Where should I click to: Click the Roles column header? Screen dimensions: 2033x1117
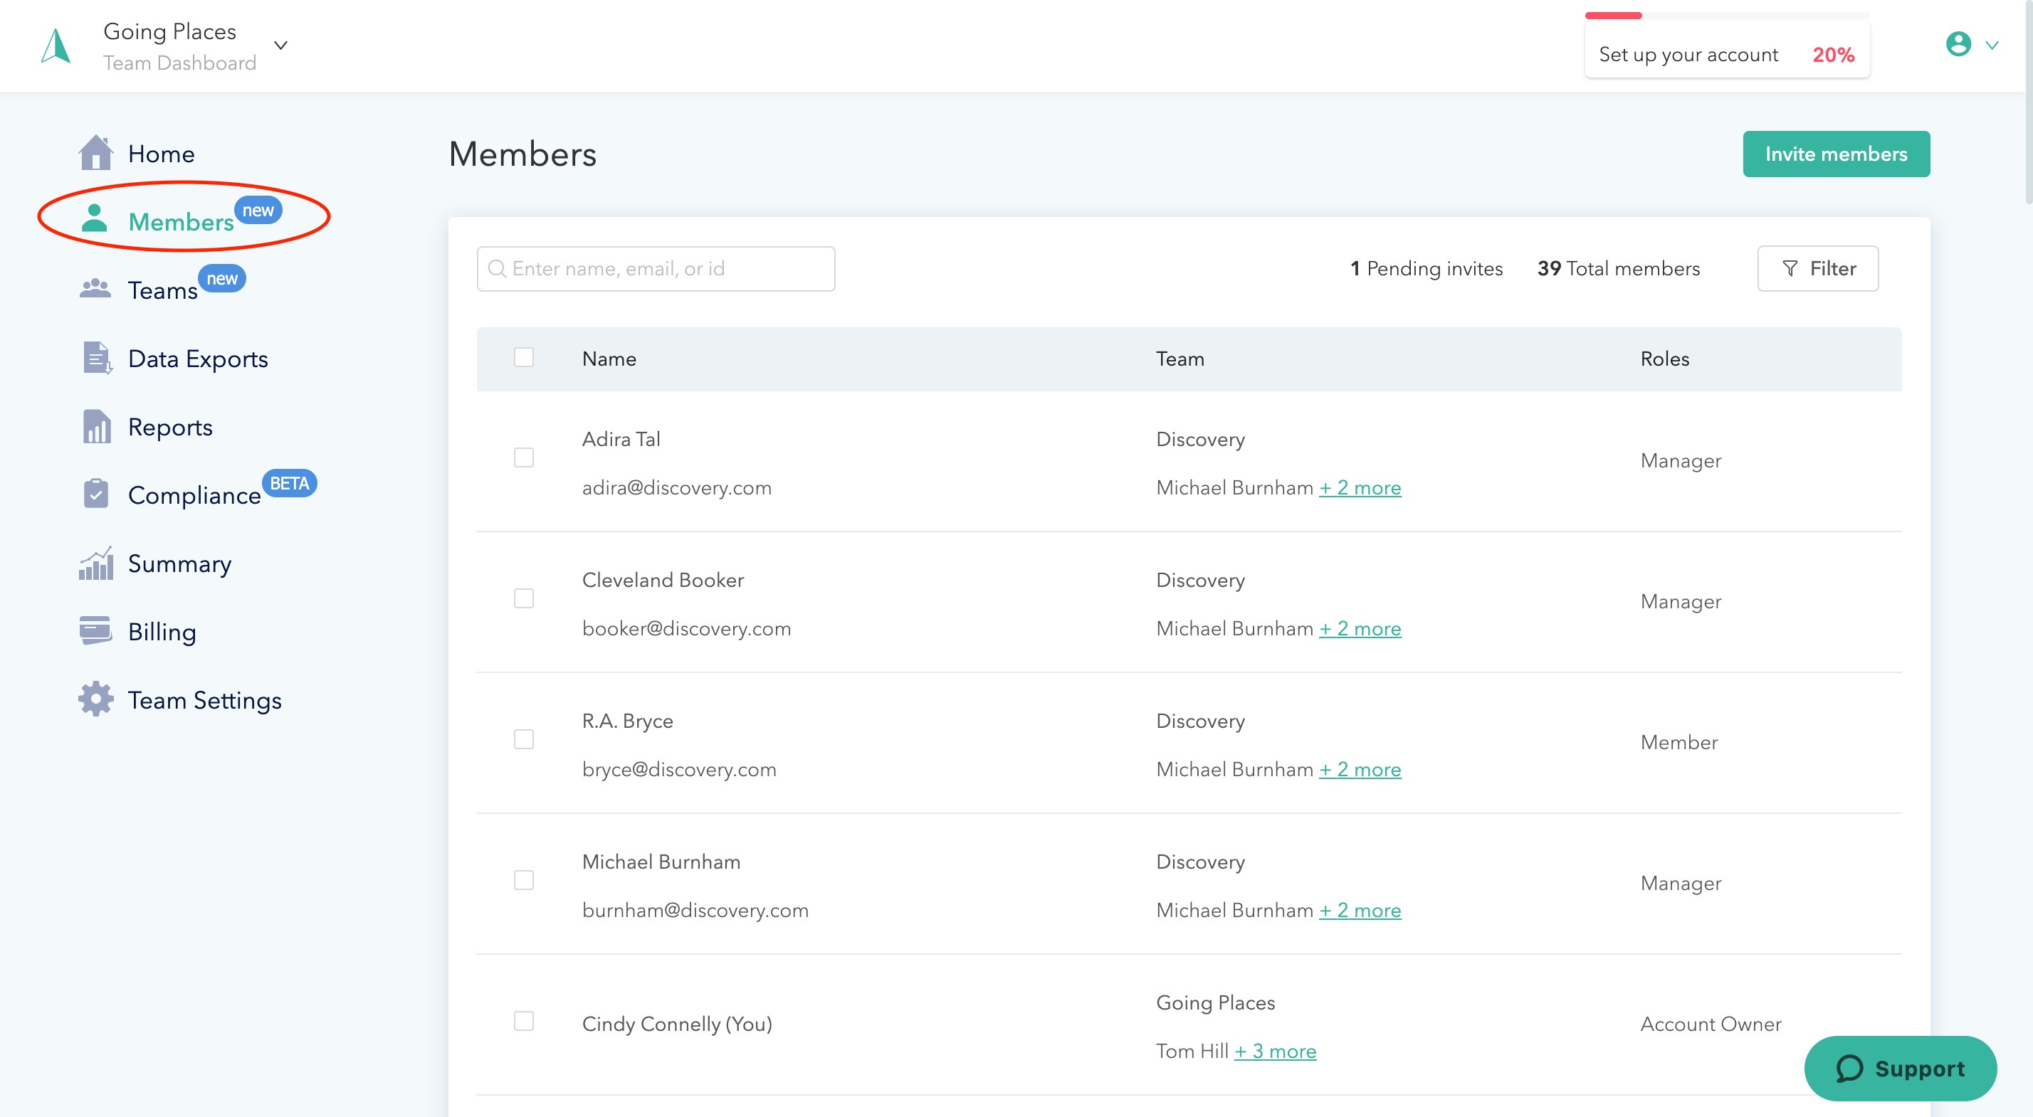1664,359
